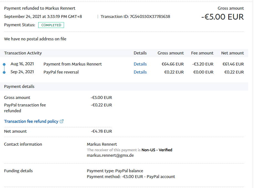Click the Payment details section header
This screenshot has height=188, width=254.
(x=19, y=87)
